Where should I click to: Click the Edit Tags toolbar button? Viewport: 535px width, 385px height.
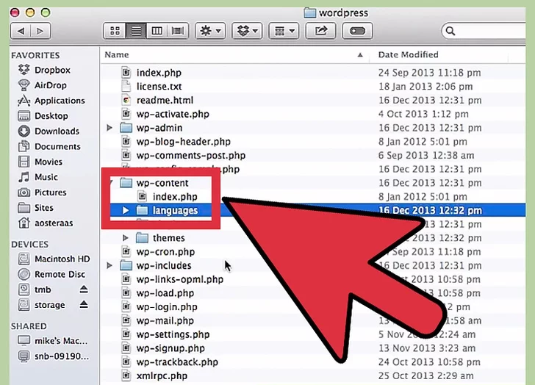(x=357, y=31)
